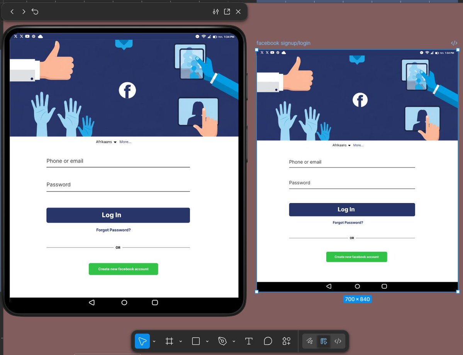Click Create new facebook account on canvas

pyautogui.click(x=357, y=257)
